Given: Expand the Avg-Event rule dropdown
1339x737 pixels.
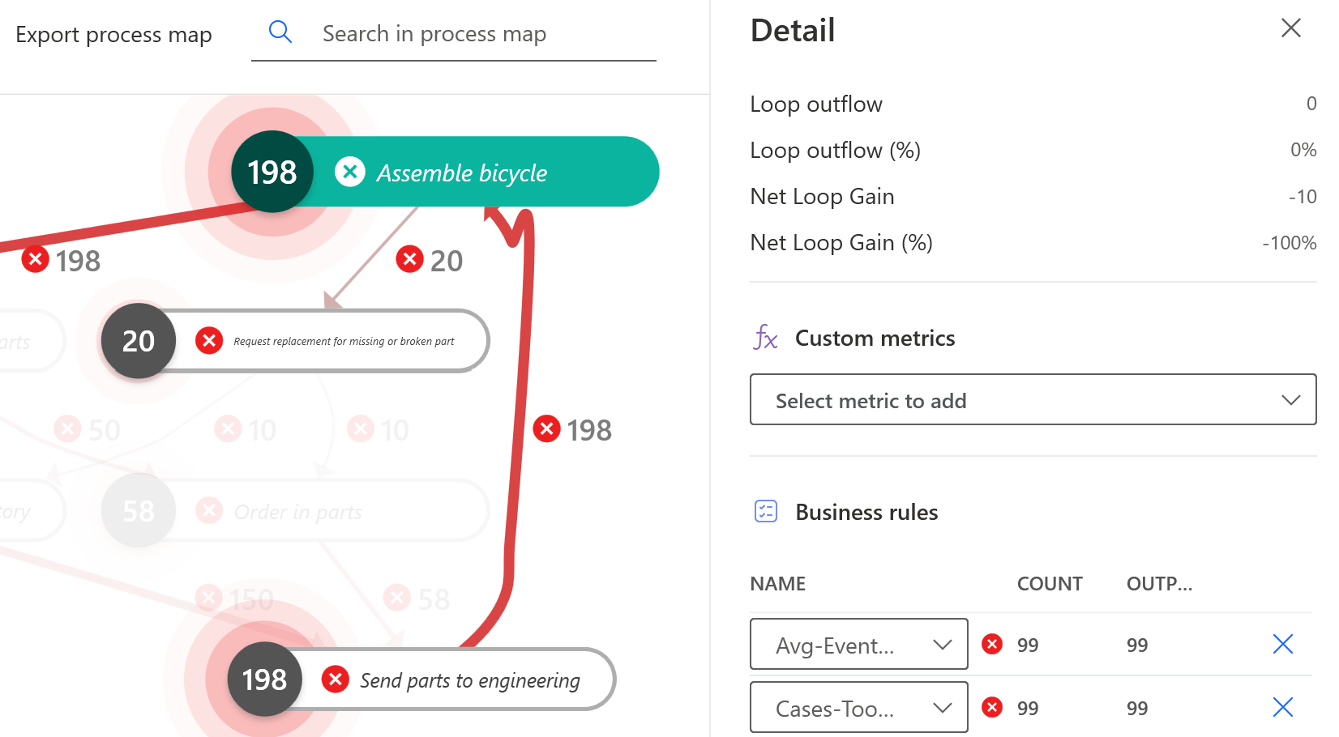Looking at the screenshot, I should coord(859,644).
